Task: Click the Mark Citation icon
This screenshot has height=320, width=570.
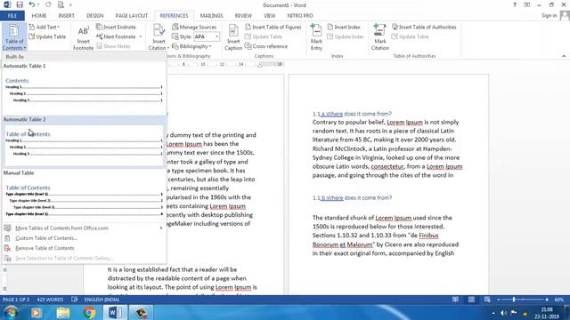Action: 379,30
